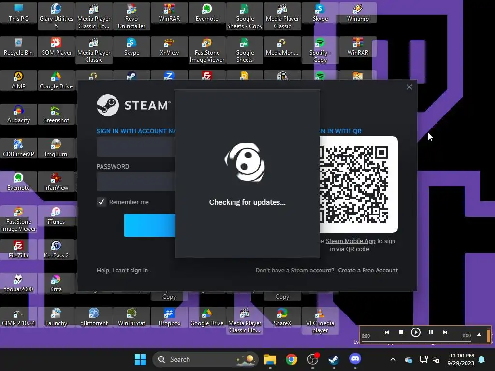Pause playback in the mini player

click(x=431, y=332)
